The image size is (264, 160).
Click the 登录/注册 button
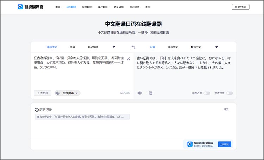[240, 7]
